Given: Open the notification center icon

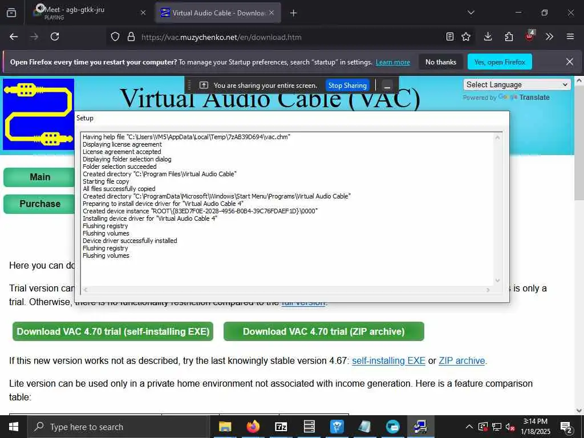Looking at the screenshot, I should 566,427.
